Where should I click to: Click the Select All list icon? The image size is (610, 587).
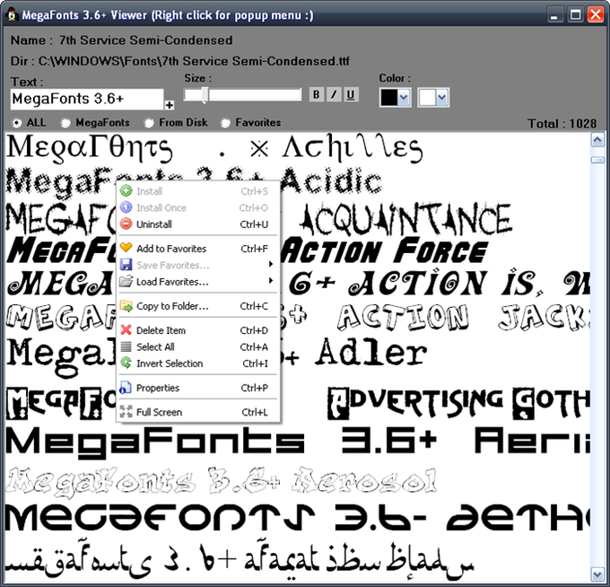pyautogui.click(x=126, y=346)
